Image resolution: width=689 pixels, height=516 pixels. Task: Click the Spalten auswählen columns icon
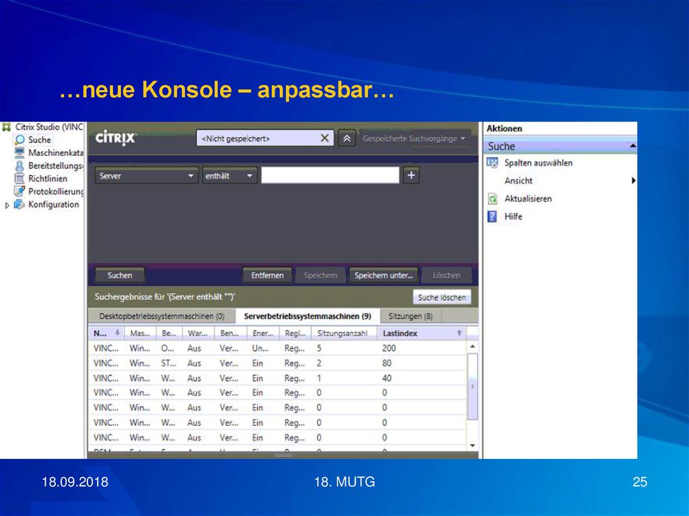point(493,163)
